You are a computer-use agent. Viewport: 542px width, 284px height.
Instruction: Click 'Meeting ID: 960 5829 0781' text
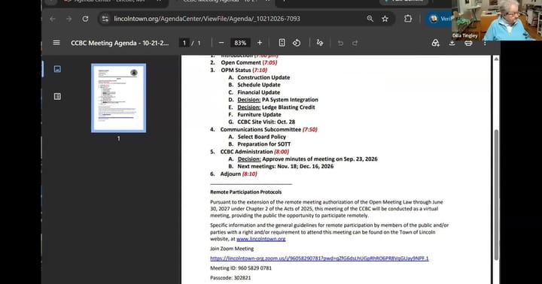tap(241, 268)
